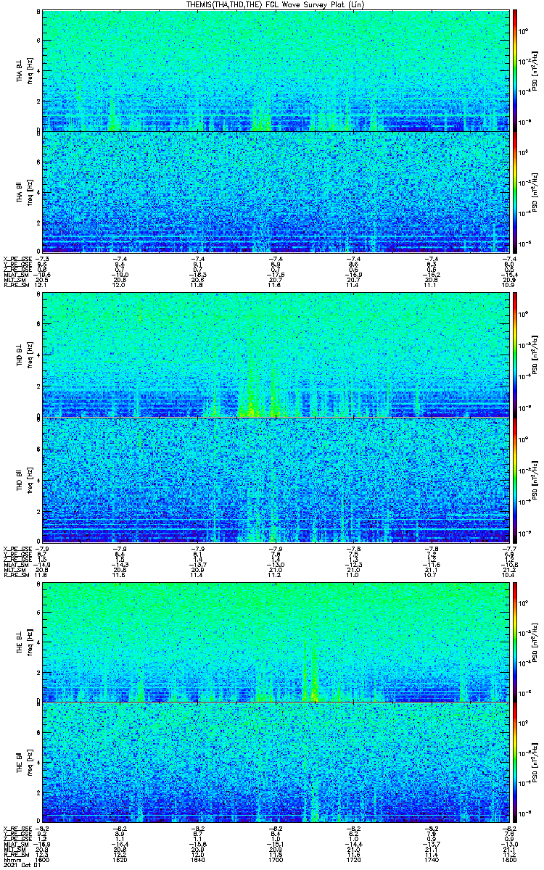Click the THA B∥ PSD color bar
The image size is (544, 870).
[x=515, y=191]
